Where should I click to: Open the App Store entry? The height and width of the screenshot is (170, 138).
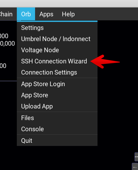click(57, 95)
